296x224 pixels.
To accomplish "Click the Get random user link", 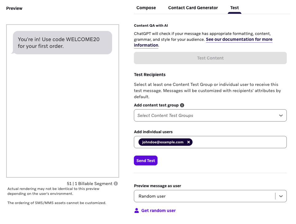I will [158, 210].
